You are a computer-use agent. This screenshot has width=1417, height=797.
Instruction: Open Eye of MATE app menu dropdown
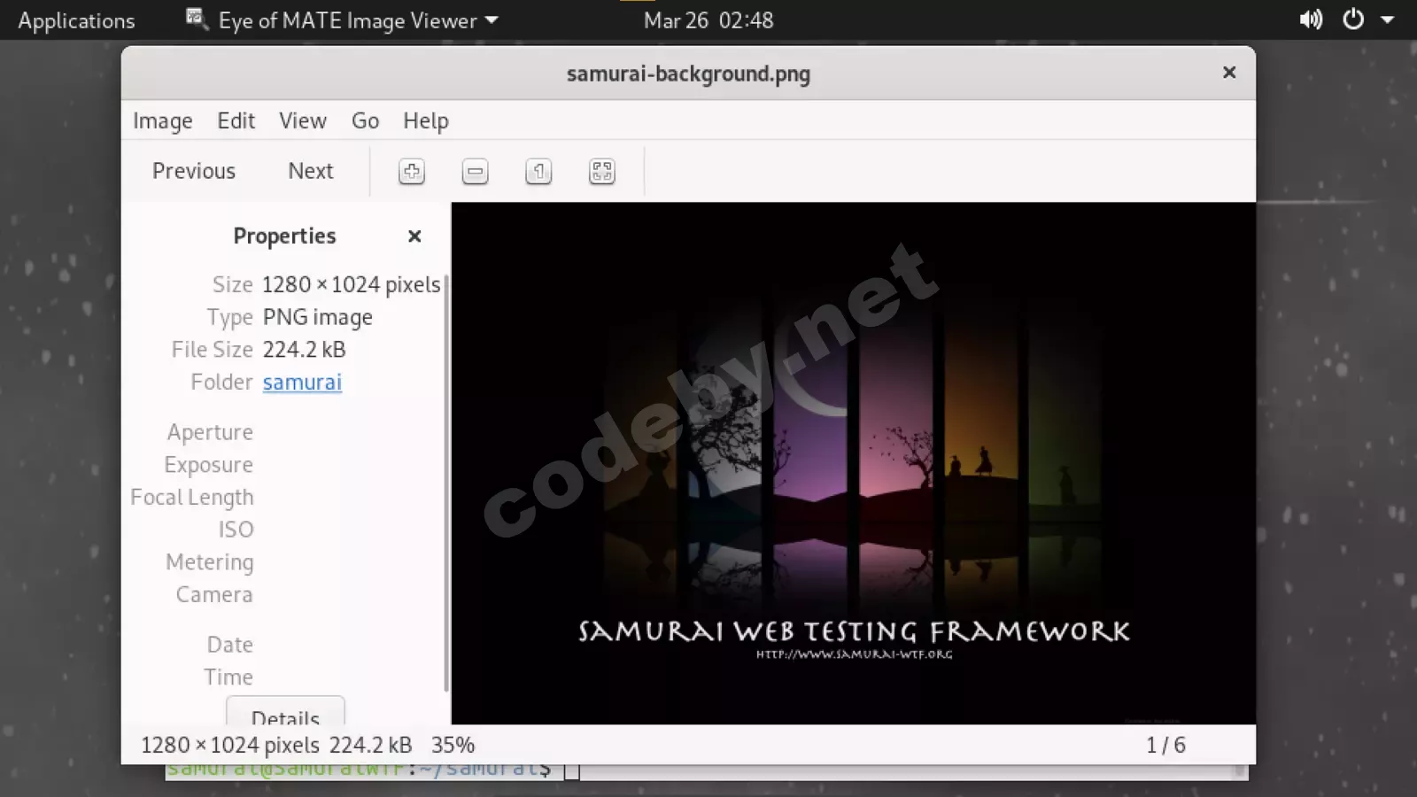click(x=342, y=19)
